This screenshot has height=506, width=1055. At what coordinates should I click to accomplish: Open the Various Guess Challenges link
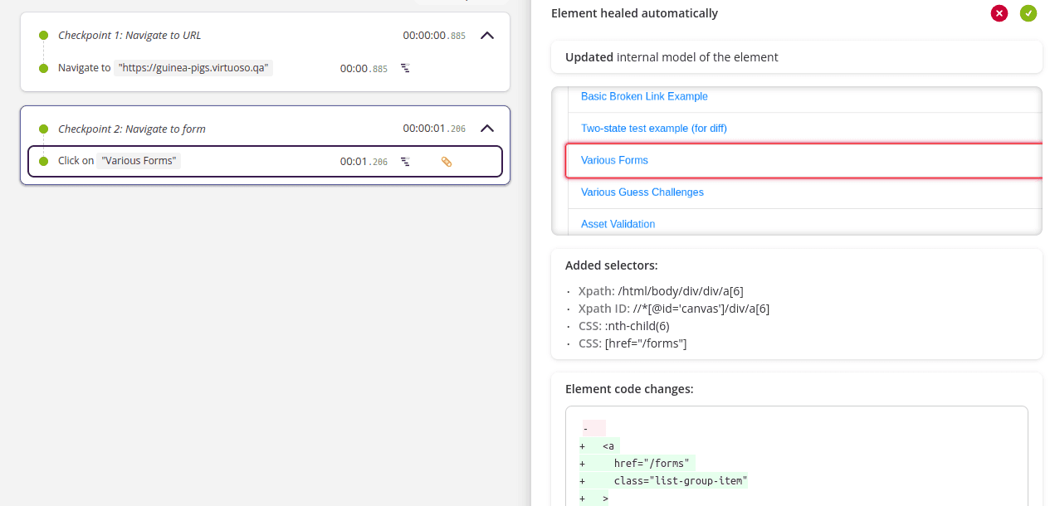(642, 192)
